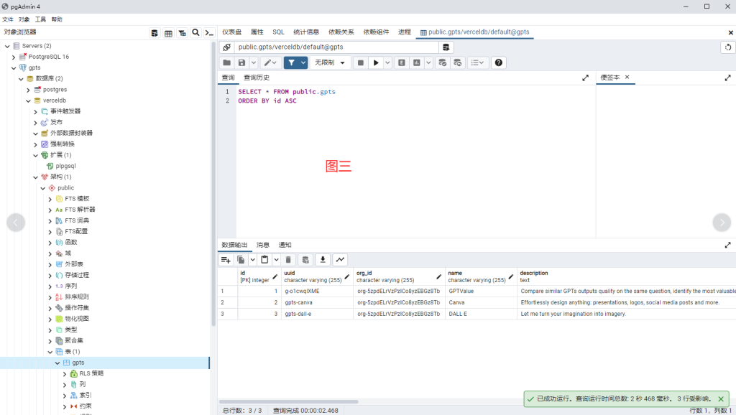Click the gpts-canva cell in uuid column
The width and height of the screenshot is (736, 415).
[x=317, y=302]
